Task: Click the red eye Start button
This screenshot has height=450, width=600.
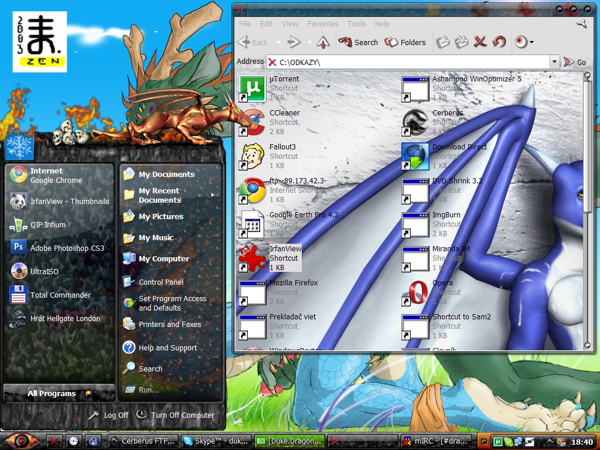Action: [x=22, y=441]
